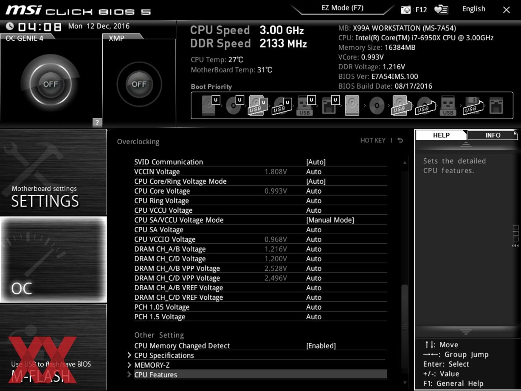The height and width of the screenshot is (391, 521).
Task: Select the legacy CD/DVD boot icon
Action: 377,106
